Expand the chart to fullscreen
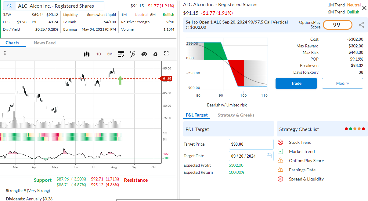 (166, 54)
